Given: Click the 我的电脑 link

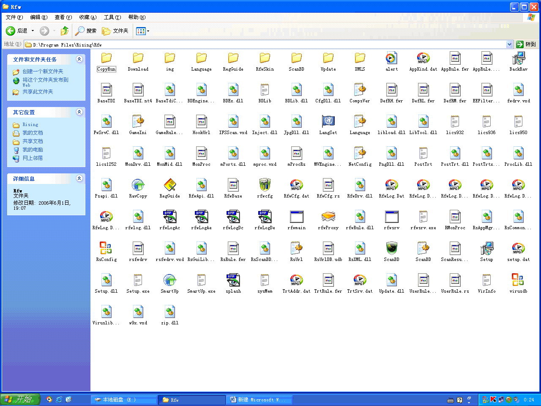Looking at the screenshot, I should coord(33,150).
